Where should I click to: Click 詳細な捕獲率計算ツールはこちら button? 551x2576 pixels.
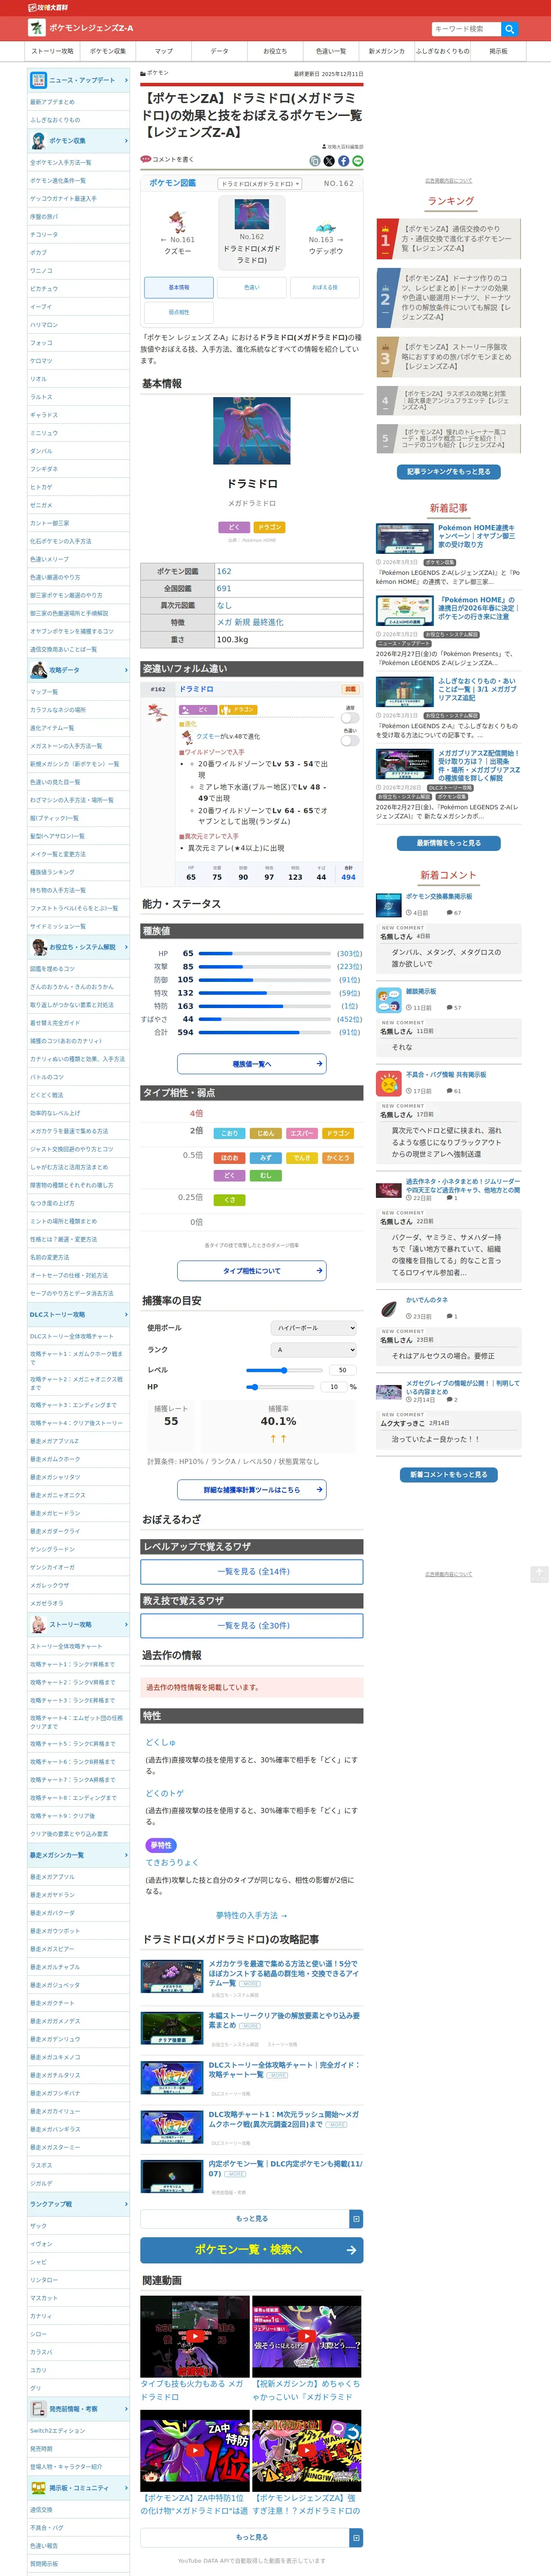[252, 1490]
